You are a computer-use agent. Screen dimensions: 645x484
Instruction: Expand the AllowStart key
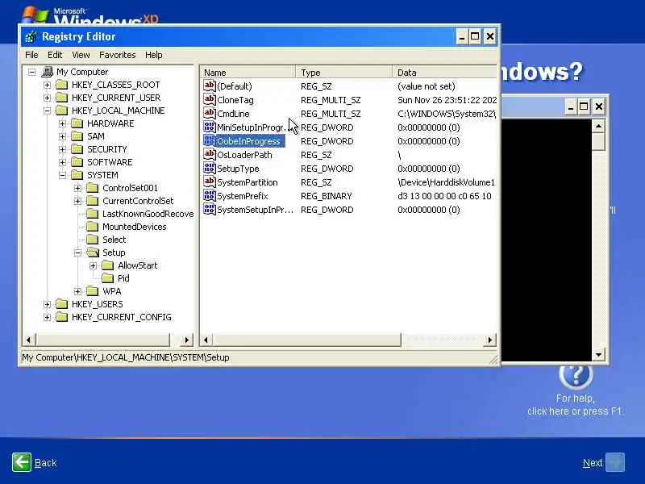coord(93,265)
